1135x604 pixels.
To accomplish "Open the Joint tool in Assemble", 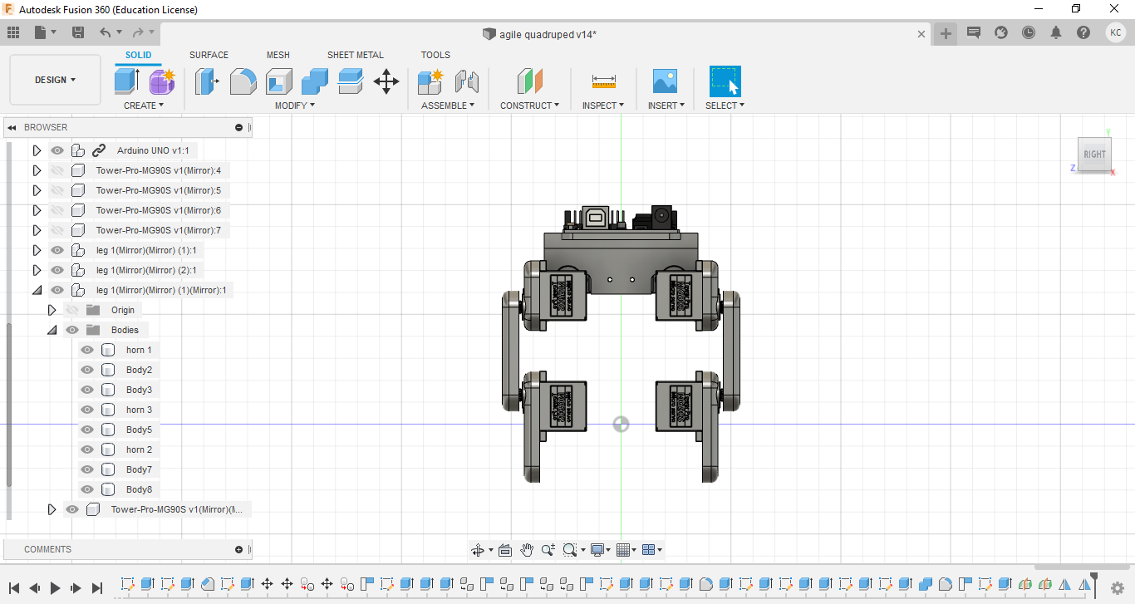I will tap(467, 81).
